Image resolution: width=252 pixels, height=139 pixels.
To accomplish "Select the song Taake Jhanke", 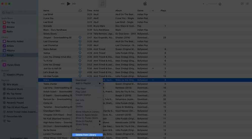I will (50, 84).
